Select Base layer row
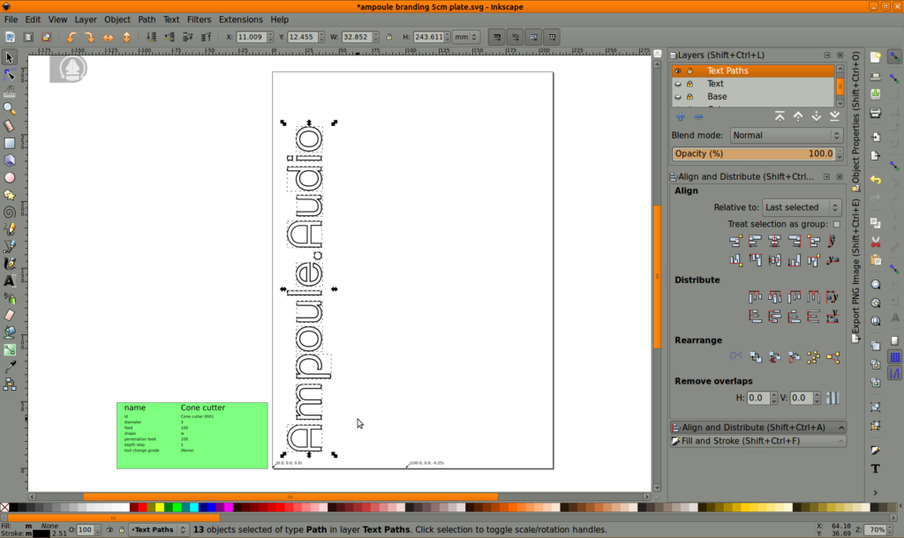The image size is (904, 538). tap(753, 97)
